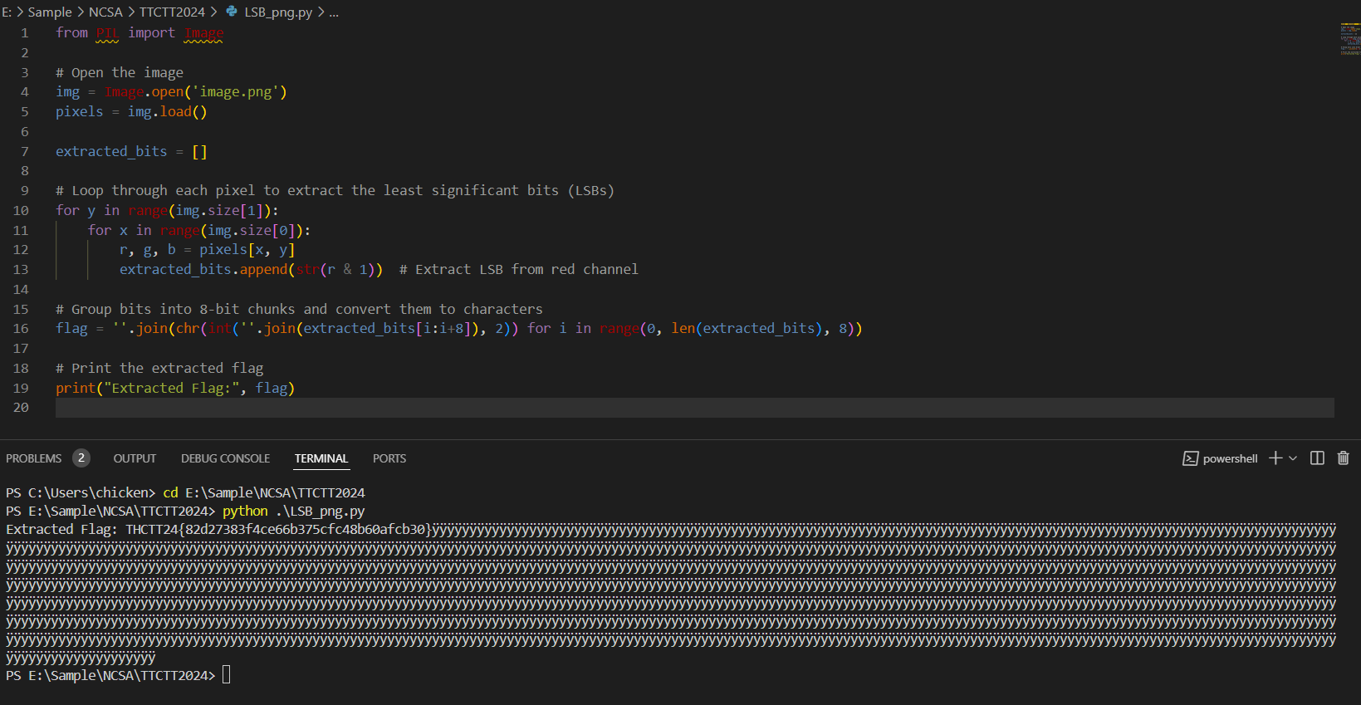Click the minimap code overview

[x=1349, y=39]
